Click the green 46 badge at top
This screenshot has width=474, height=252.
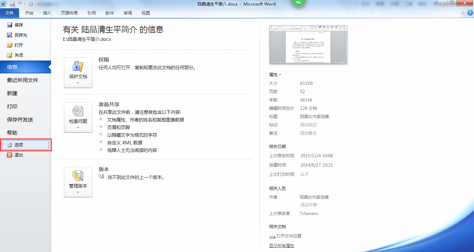click(299, 2)
